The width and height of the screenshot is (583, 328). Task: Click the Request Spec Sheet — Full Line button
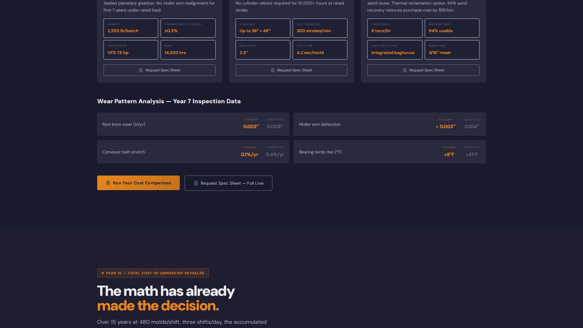[x=228, y=183]
